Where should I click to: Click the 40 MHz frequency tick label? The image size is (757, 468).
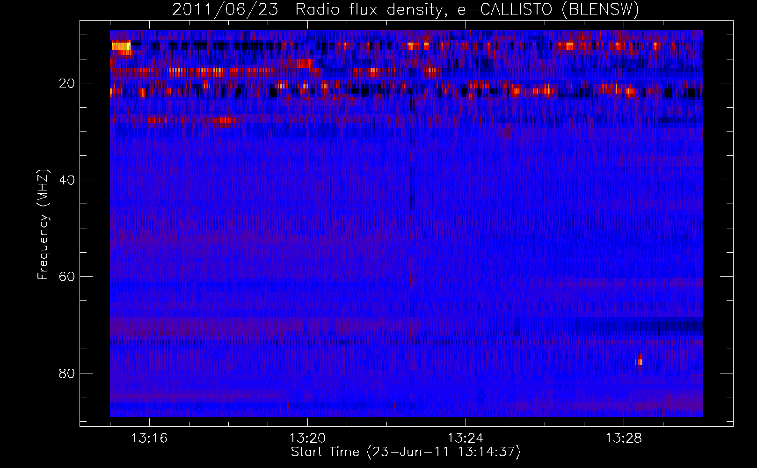tap(67, 180)
